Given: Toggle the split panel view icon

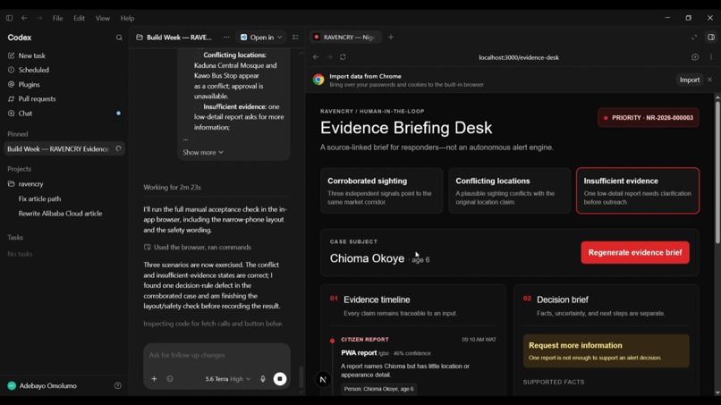Looking at the screenshot, I should point(711,38).
